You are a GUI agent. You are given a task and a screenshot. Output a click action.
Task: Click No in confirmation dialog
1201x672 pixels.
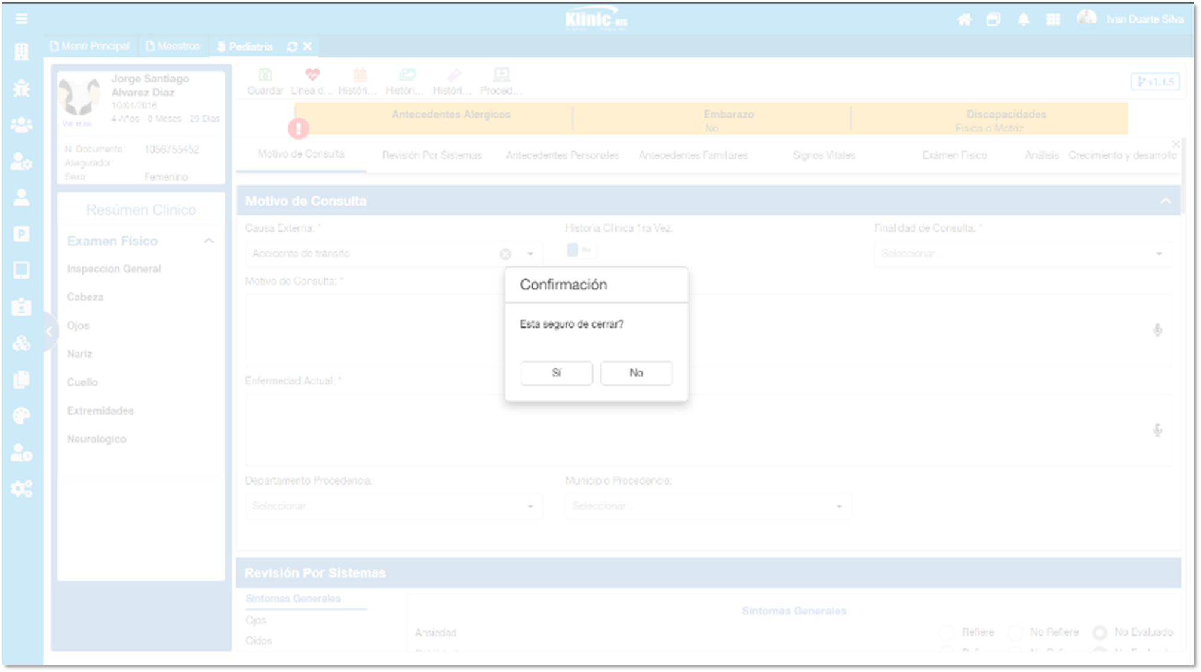(x=636, y=373)
